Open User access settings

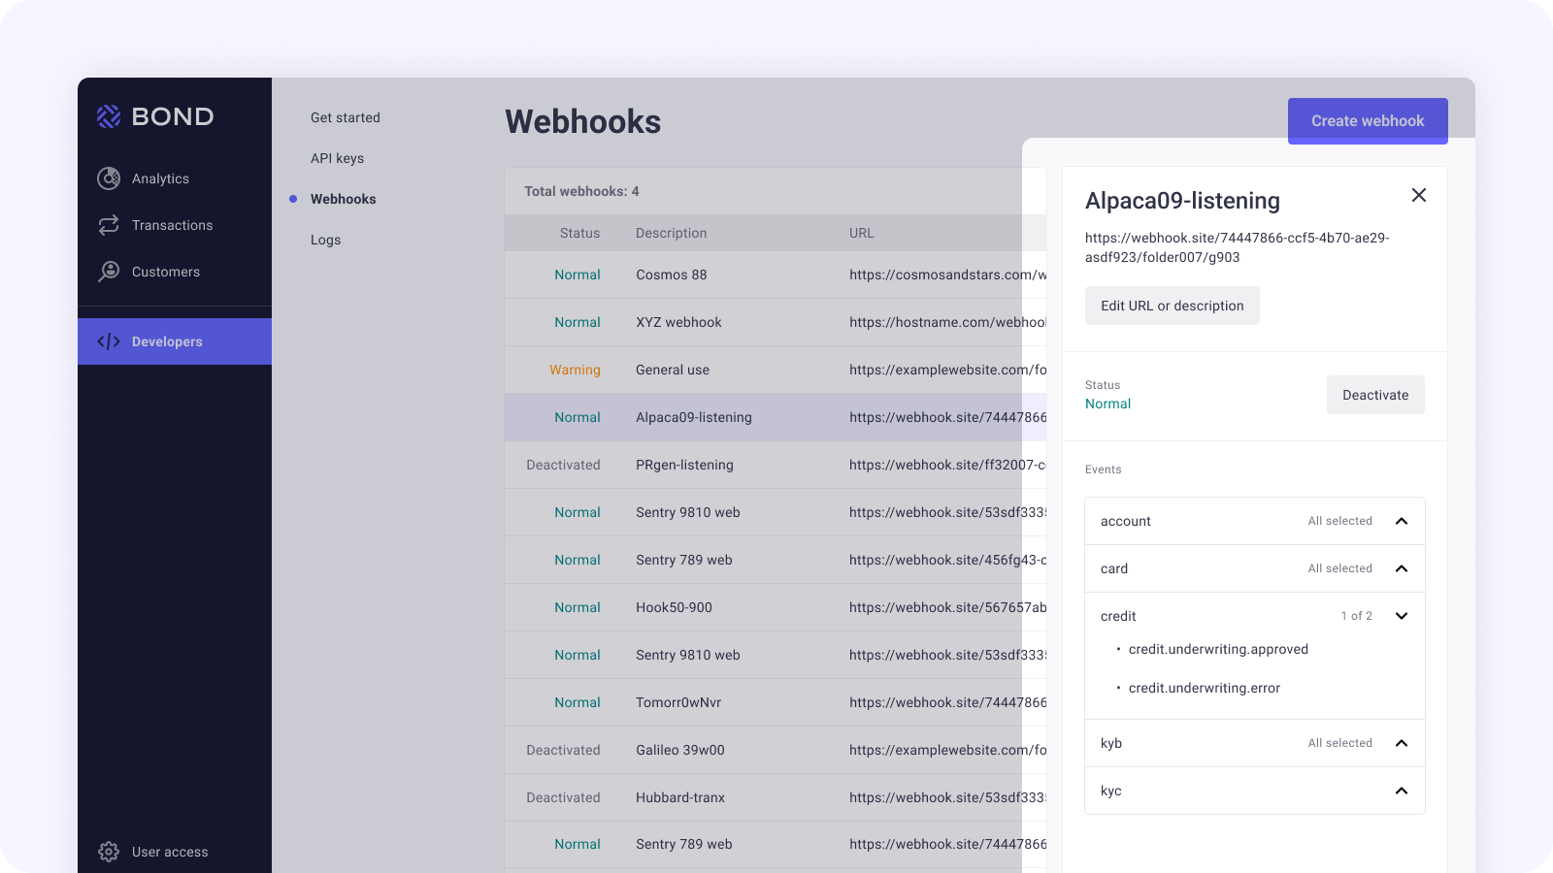(x=175, y=852)
